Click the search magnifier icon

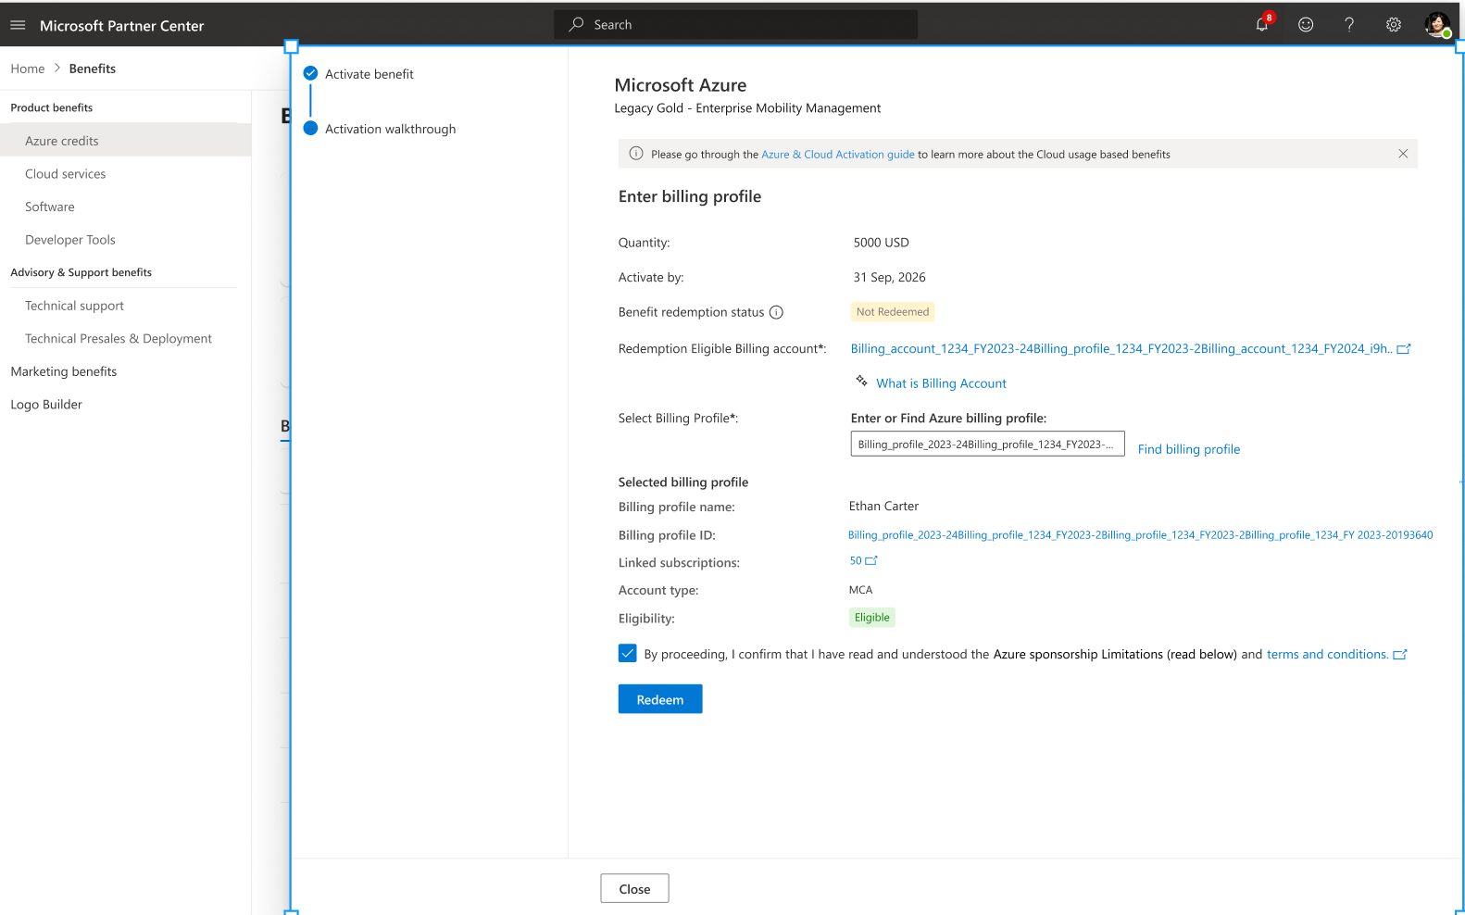coord(576,24)
